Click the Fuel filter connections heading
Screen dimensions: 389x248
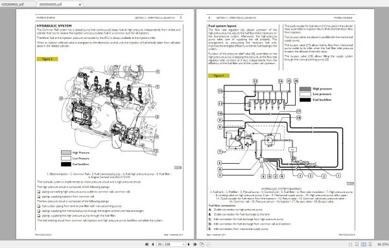[x=222, y=205]
